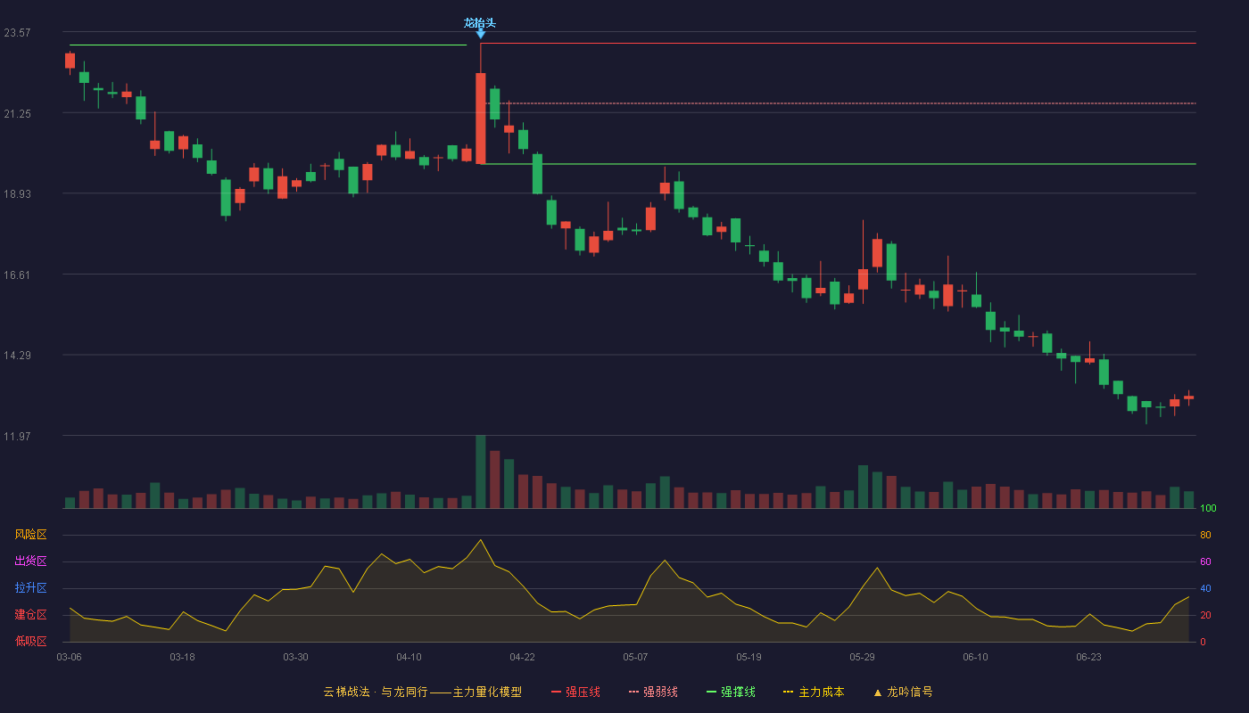1249x713 pixels.
Task: Click the magenta 60 indicator scale value
Action: tap(1205, 561)
